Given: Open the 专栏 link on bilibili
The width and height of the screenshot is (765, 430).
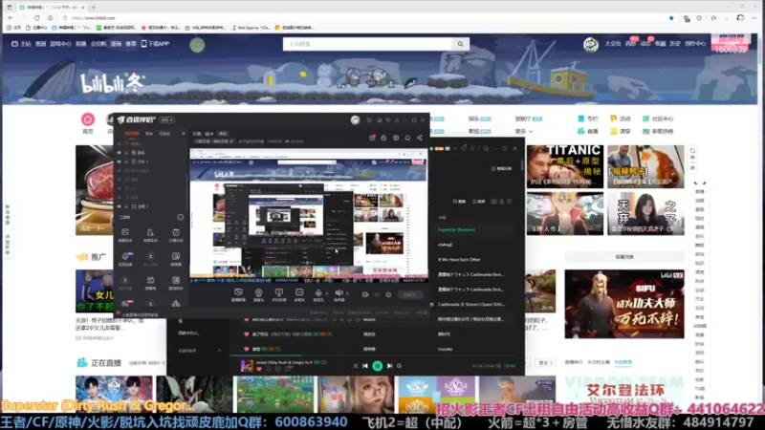Looking at the screenshot, I should [588, 118].
